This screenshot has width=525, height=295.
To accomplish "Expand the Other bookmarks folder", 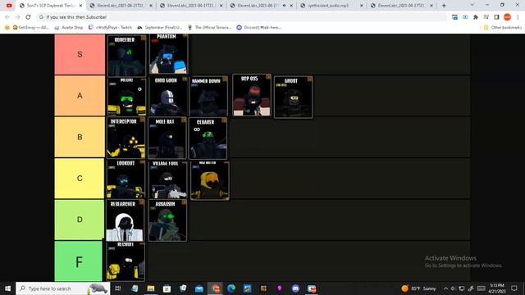I will pyautogui.click(x=503, y=27).
